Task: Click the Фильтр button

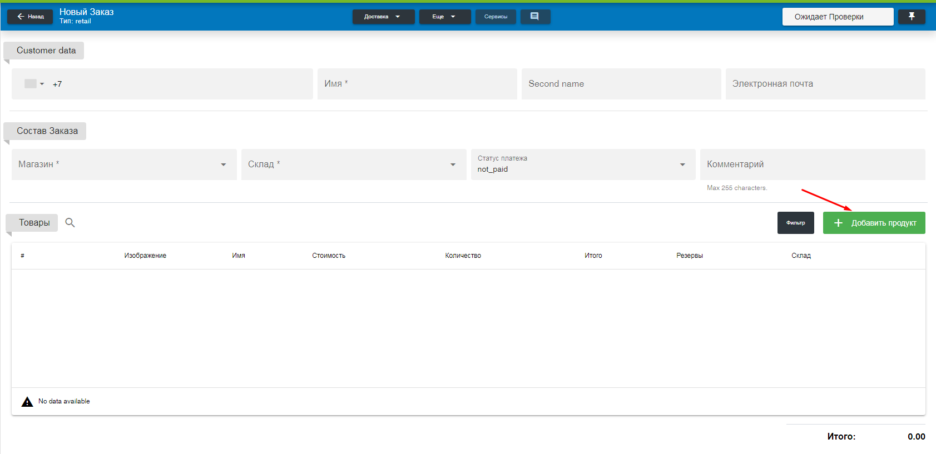Action: 795,223
